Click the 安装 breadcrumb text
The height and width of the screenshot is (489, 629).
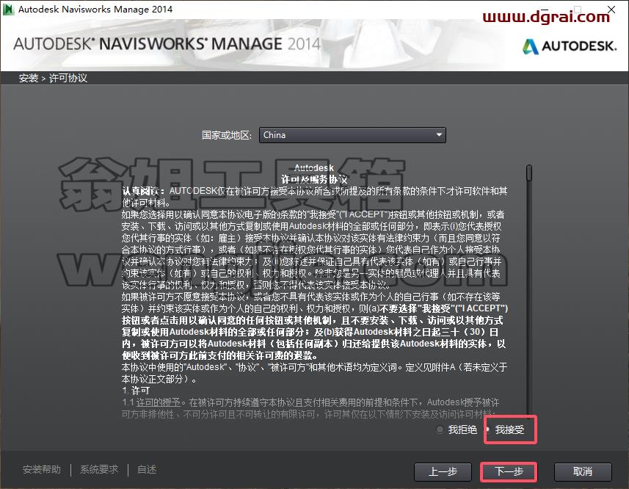coord(29,78)
